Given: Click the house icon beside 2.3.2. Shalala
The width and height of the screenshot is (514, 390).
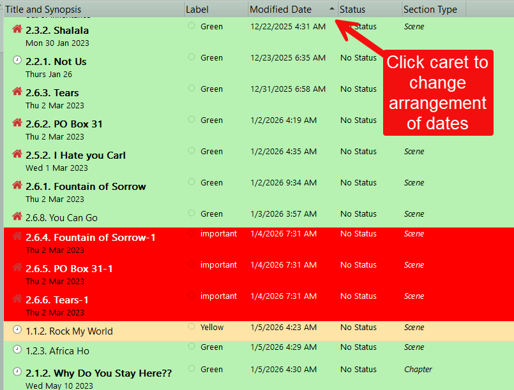Looking at the screenshot, I should pos(17,29).
